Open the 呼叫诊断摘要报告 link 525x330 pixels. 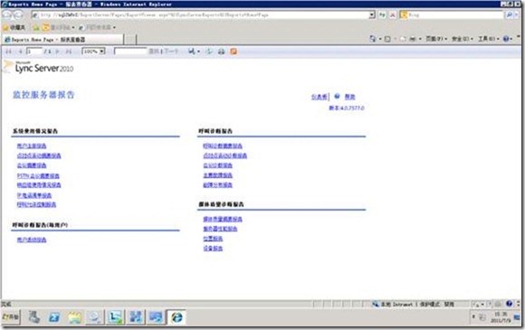click(223, 146)
